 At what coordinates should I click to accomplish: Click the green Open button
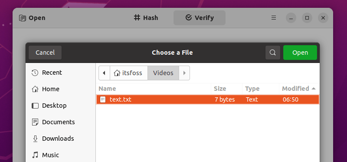pos(300,53)
